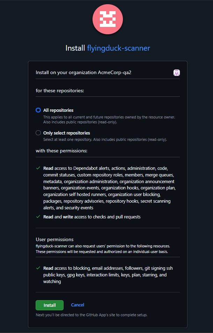Click the "Read and write access to checks" text

[x=92, y=217]
